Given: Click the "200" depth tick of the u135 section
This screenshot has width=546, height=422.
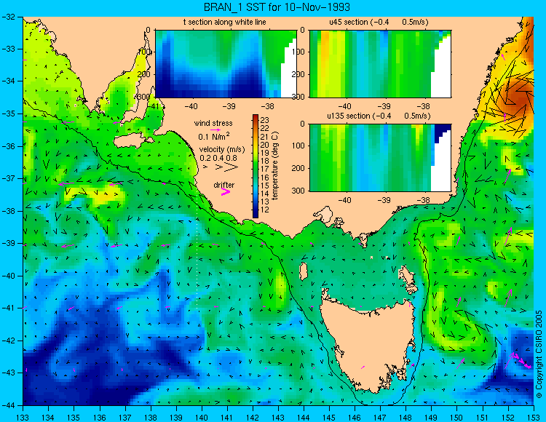Looking at the screenshot, I should coord(298,168).
